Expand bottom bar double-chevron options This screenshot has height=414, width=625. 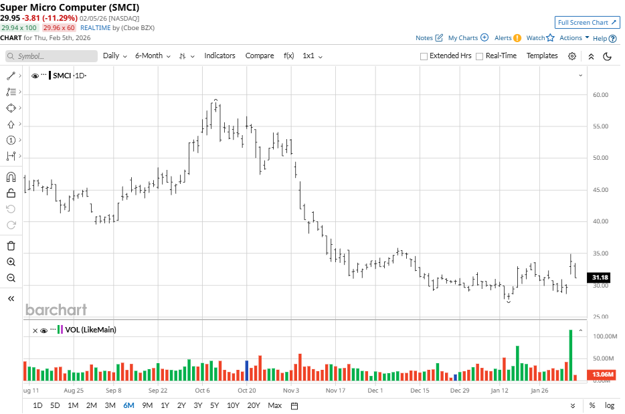click(x=573, y=405)
